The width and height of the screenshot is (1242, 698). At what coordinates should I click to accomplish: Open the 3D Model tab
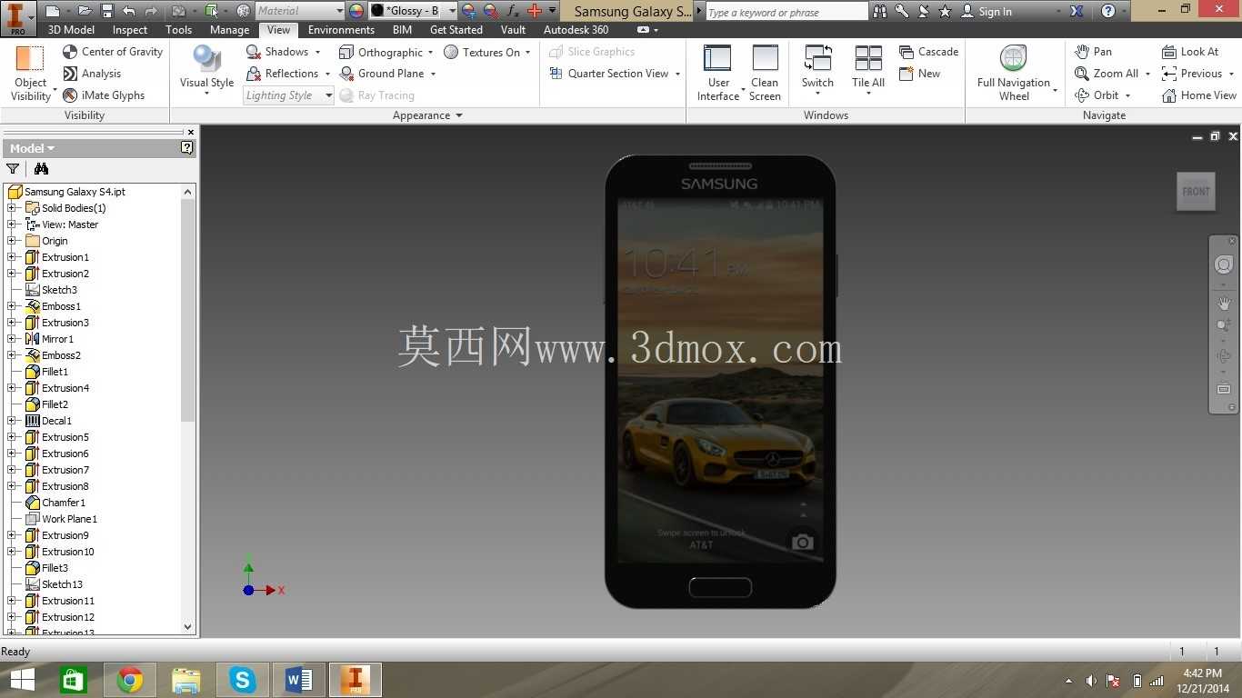71,30
